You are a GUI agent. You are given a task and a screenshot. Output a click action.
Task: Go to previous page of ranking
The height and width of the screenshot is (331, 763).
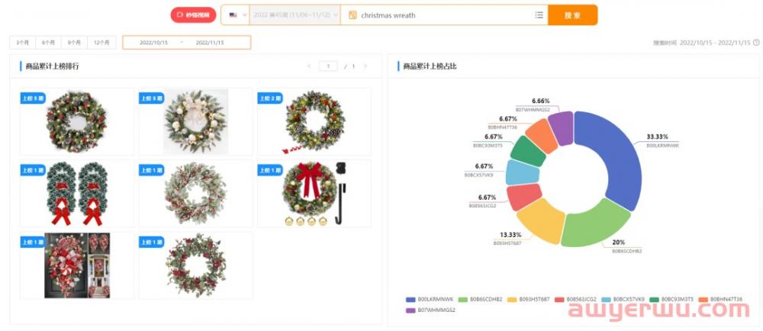309,66
